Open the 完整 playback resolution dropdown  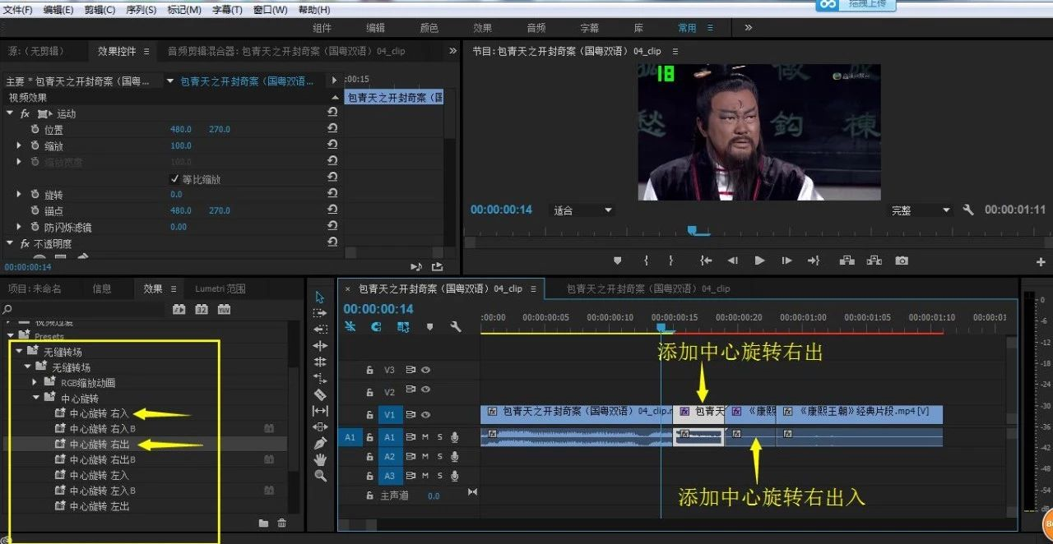click(921, 210)
